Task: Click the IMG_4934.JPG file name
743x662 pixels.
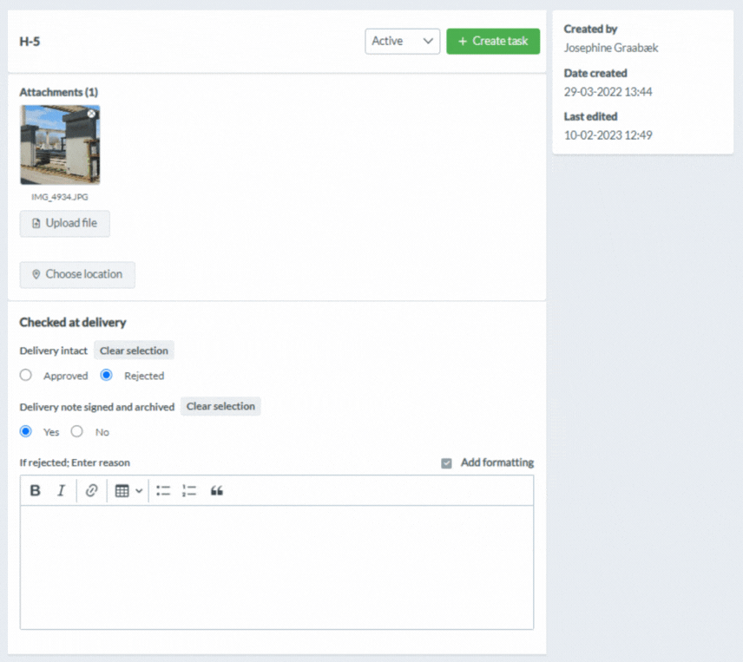Action: click(60, 197)
